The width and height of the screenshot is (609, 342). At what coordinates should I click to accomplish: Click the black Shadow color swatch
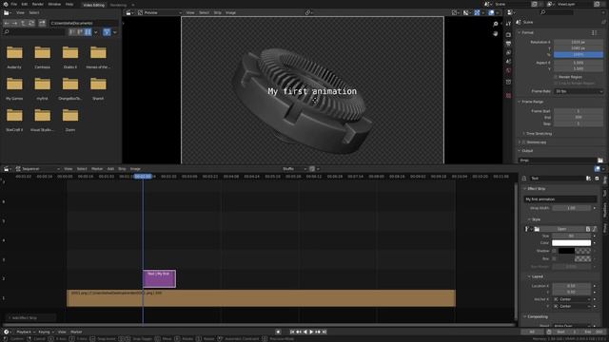coord(567,251)
